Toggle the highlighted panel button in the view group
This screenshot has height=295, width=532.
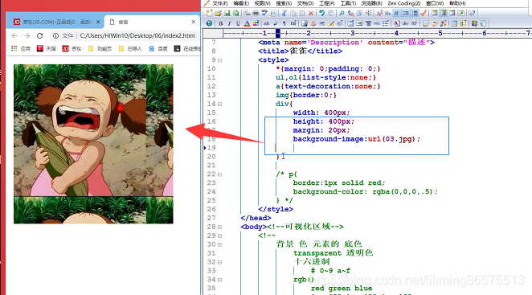pyautogui.click(x=443, y=13)
